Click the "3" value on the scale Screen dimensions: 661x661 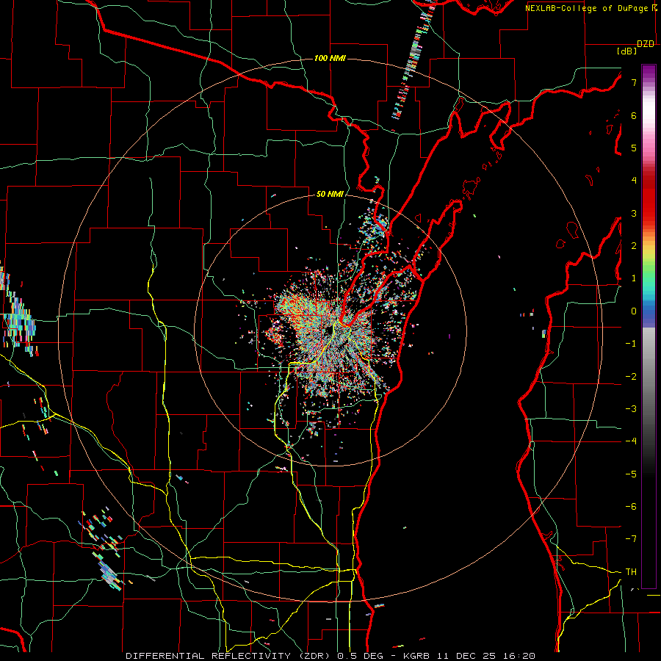[x=634, y=213]
